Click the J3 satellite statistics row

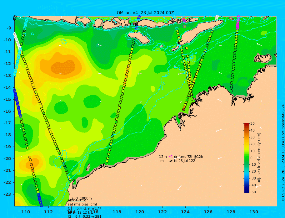point(84,216)
